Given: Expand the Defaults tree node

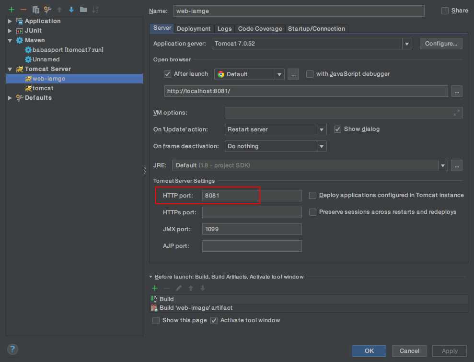Looking at the screenshot, I should click(x=10, y=98).
